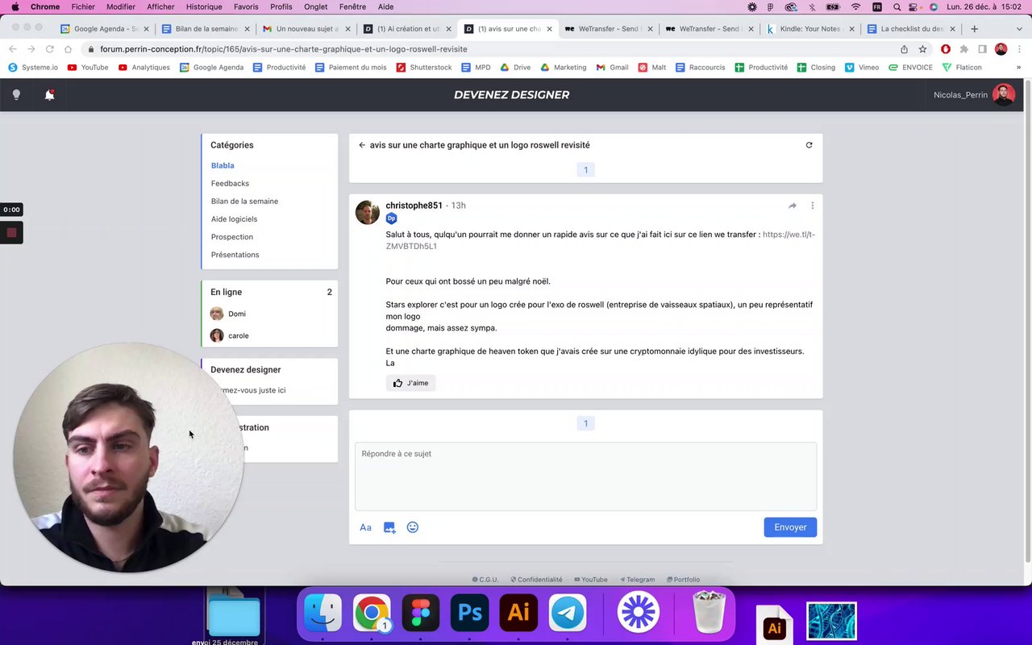Open browser extensions puzzle icon
The height and width of the screenshot is (645, 1032).
963,49
